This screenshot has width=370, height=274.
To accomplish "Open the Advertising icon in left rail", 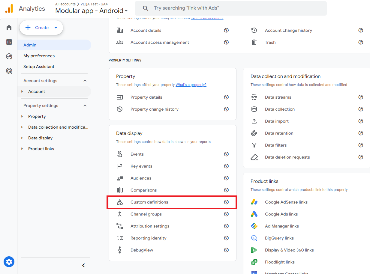I will (9, 71).
